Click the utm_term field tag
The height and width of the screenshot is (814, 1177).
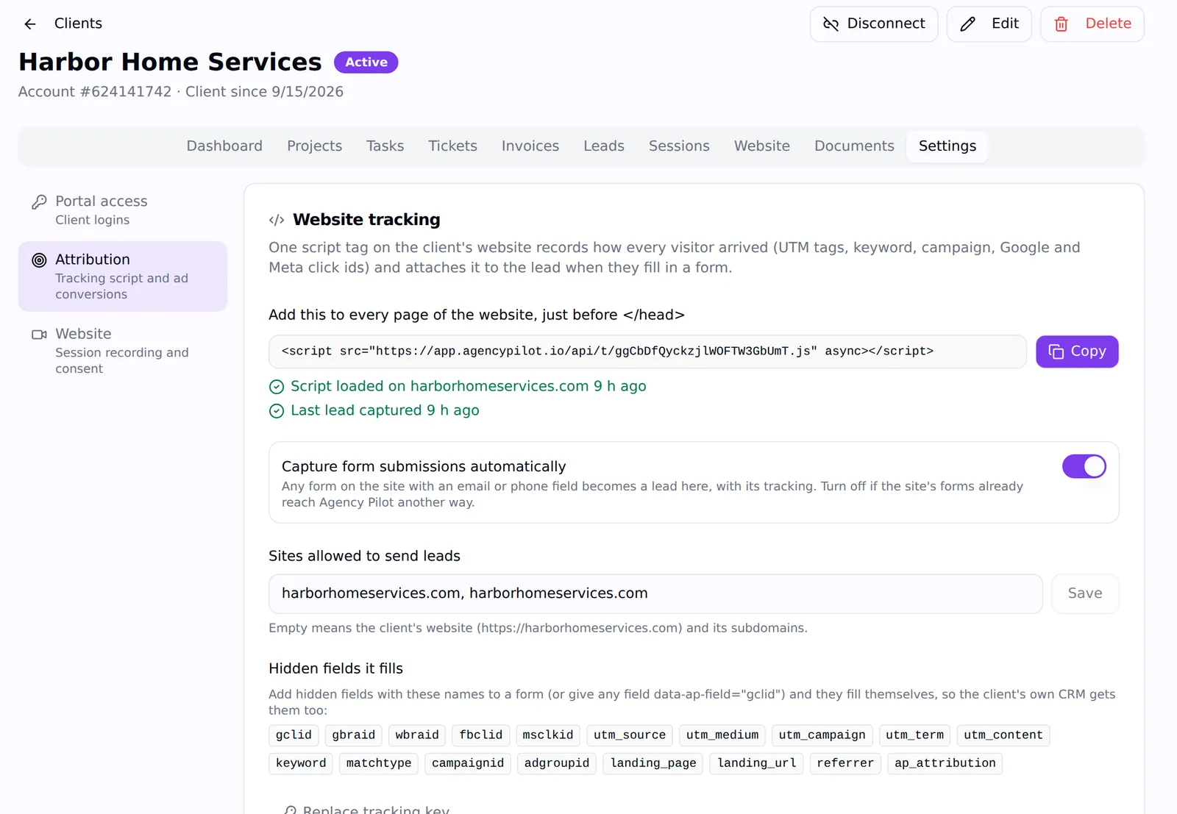[914, 735]
